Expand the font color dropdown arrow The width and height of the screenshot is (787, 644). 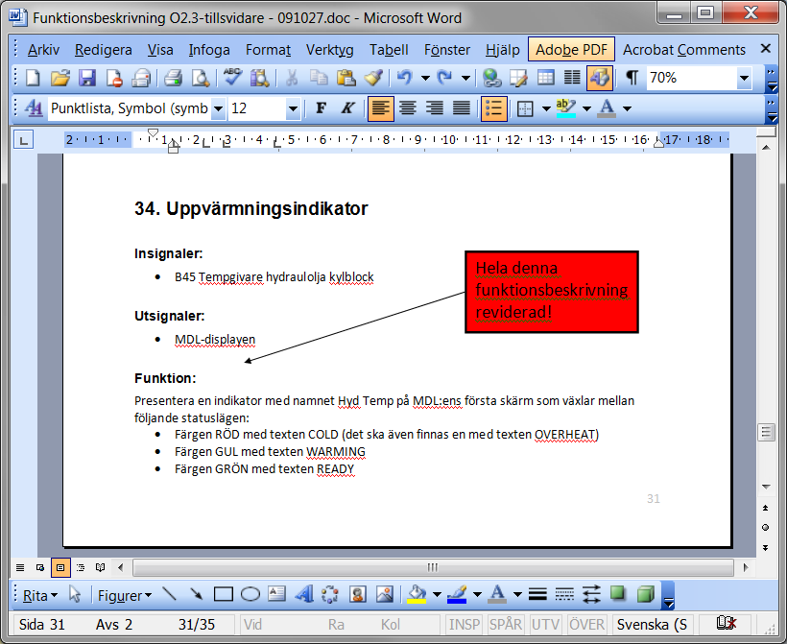click(x=627, y=108)
